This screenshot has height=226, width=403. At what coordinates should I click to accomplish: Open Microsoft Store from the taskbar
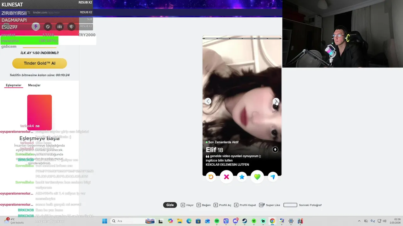pyautogui.click(x=198, y=221)
